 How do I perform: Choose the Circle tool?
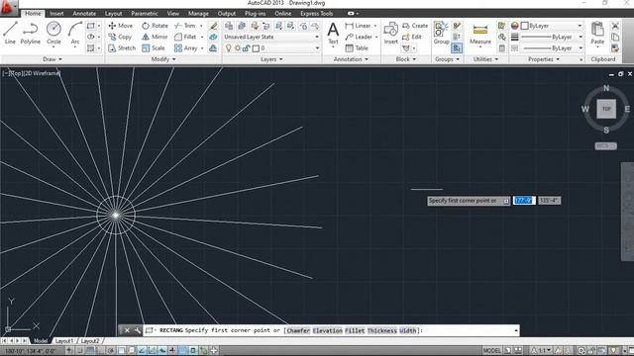[53, 33]
